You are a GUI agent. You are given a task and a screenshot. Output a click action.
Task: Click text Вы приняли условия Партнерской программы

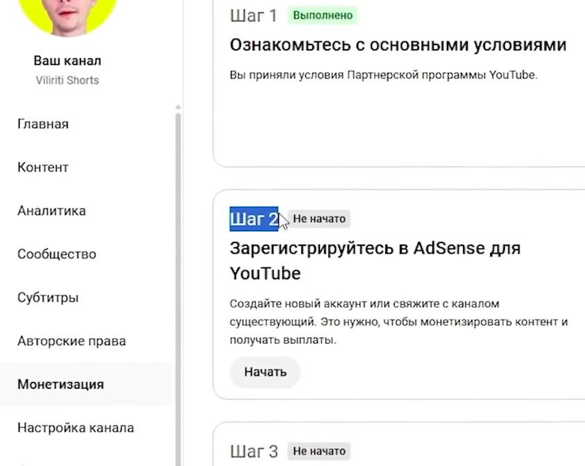tap(384, 75)
